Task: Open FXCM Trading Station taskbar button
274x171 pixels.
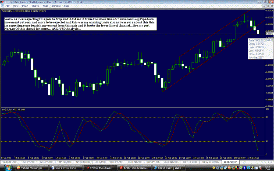Action: 169,168
